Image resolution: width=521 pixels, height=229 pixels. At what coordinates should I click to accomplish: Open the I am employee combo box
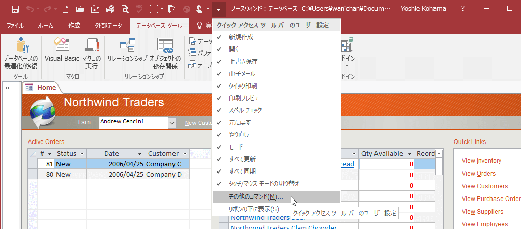coord(172,123)
